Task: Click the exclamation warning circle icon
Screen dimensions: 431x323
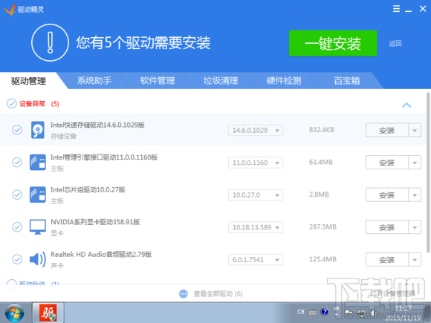Action: click(x=50, y=42)
